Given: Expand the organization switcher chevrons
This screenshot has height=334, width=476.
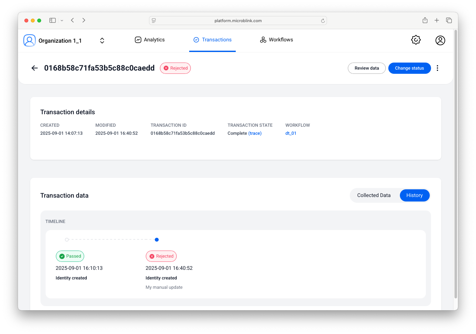Looking at the screenshot, I should (102, 41).
